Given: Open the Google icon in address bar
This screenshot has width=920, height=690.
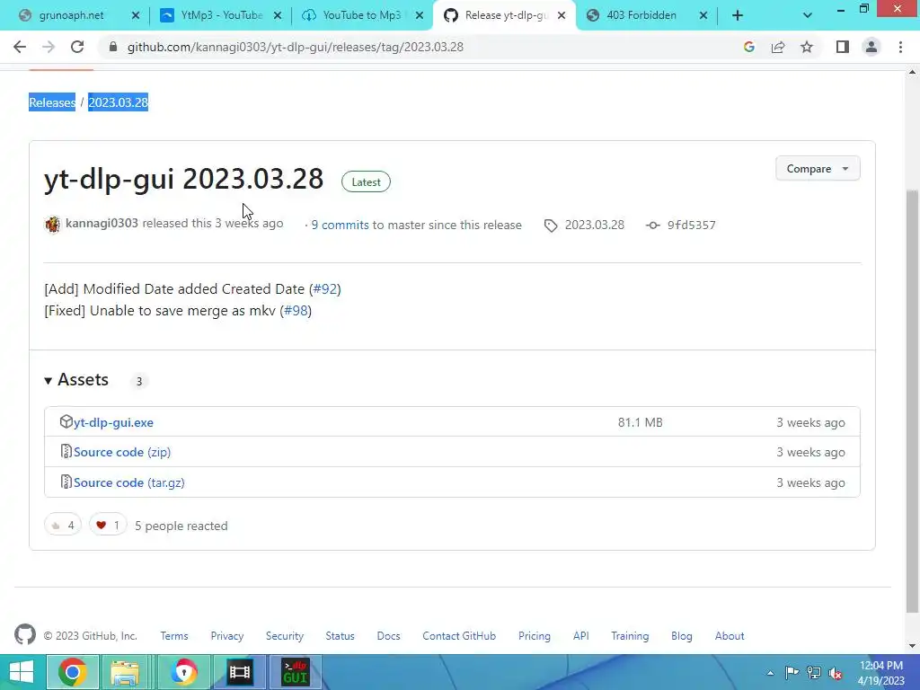Looking at the screenshot, I should coord(748,47).
